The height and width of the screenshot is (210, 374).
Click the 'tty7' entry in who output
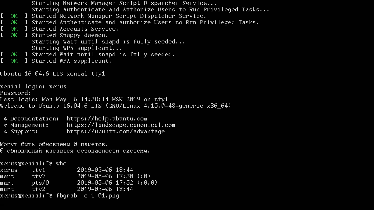coord(39,176)
